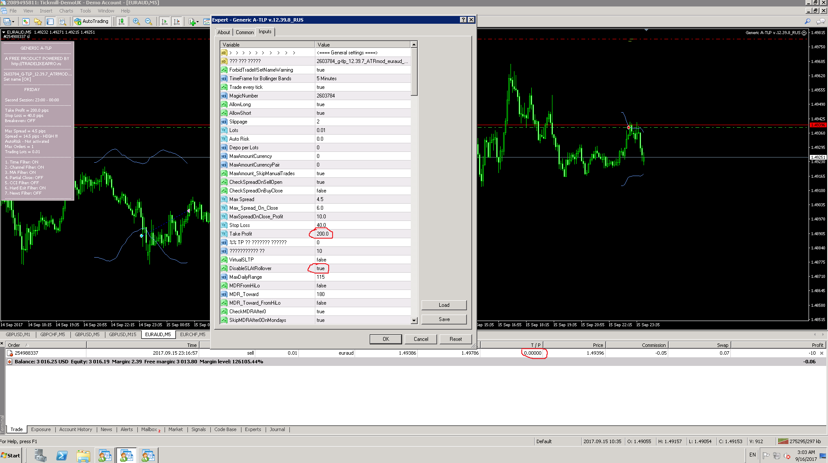828x463 pixels.
Task: Toggle the DisableSLAtRollover true value
Action: 320,268
